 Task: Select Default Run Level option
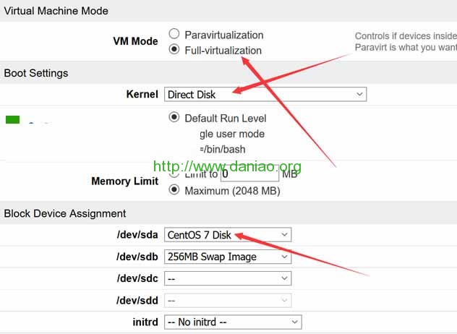click(174, 118)
